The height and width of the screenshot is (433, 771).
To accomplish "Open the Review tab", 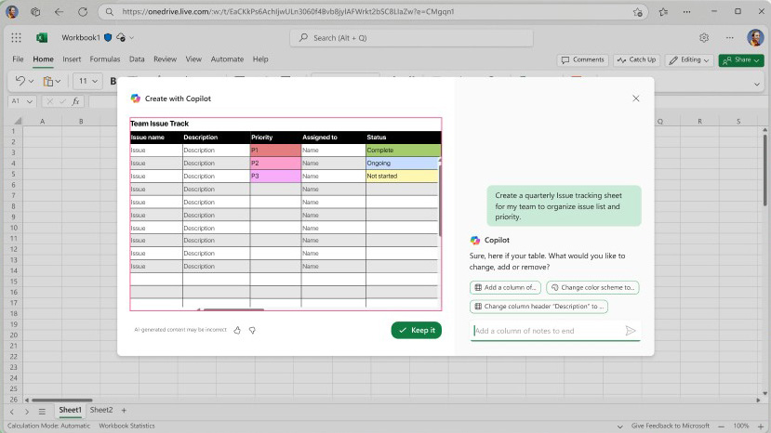I will (165, 59).
